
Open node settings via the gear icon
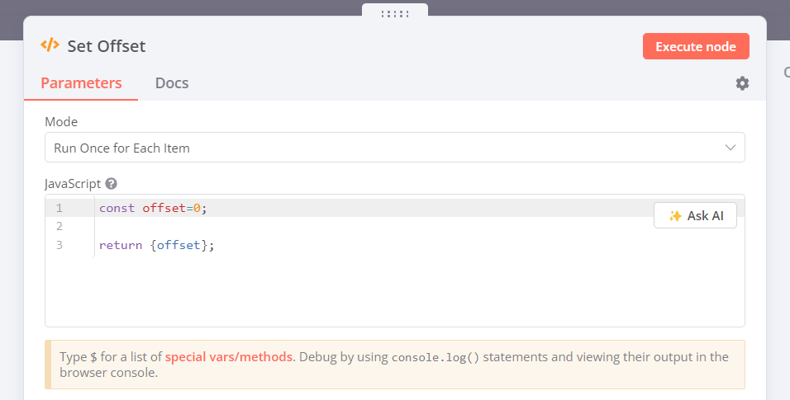tap(742, 83)
